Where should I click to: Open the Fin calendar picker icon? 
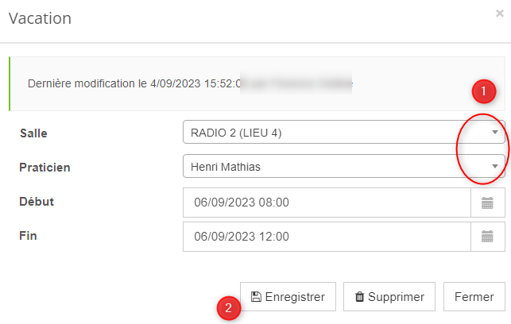tap(488, 237)
